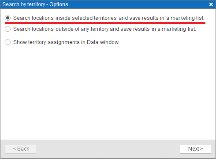Click the 'of any territory' phrase in second option
The height and width of the screenshot is (159, 216).
pyautogui.click(x=92, y=29)
